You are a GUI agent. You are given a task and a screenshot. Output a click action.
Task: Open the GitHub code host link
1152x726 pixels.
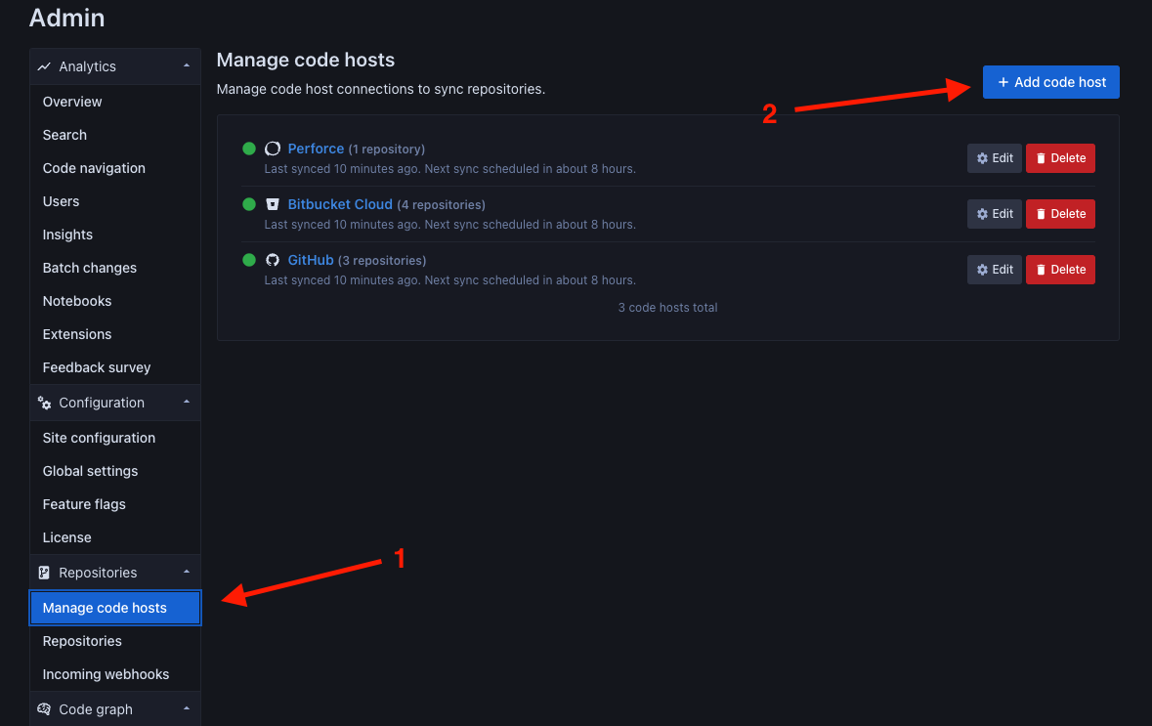311,260
